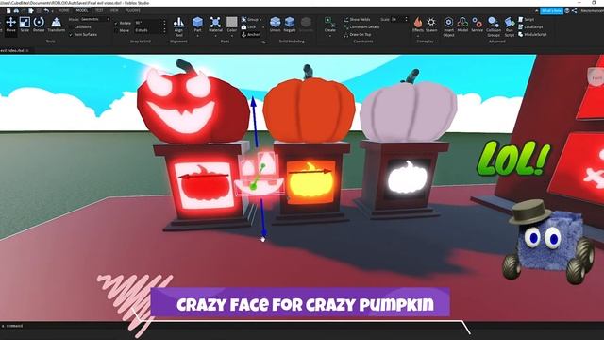Select the Move tool
Viewport: 604px width, 340px height.
coord(10,25)
